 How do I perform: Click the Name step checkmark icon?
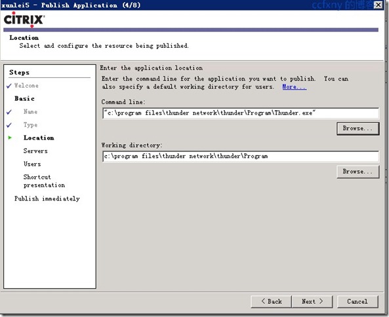(x=9, y=112)
